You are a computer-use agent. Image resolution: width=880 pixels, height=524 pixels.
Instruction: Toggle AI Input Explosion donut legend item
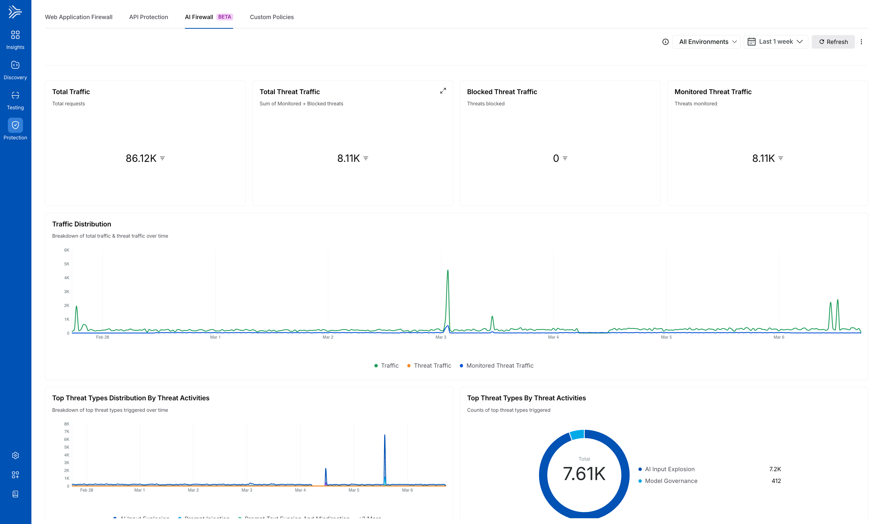pos(666,469)
